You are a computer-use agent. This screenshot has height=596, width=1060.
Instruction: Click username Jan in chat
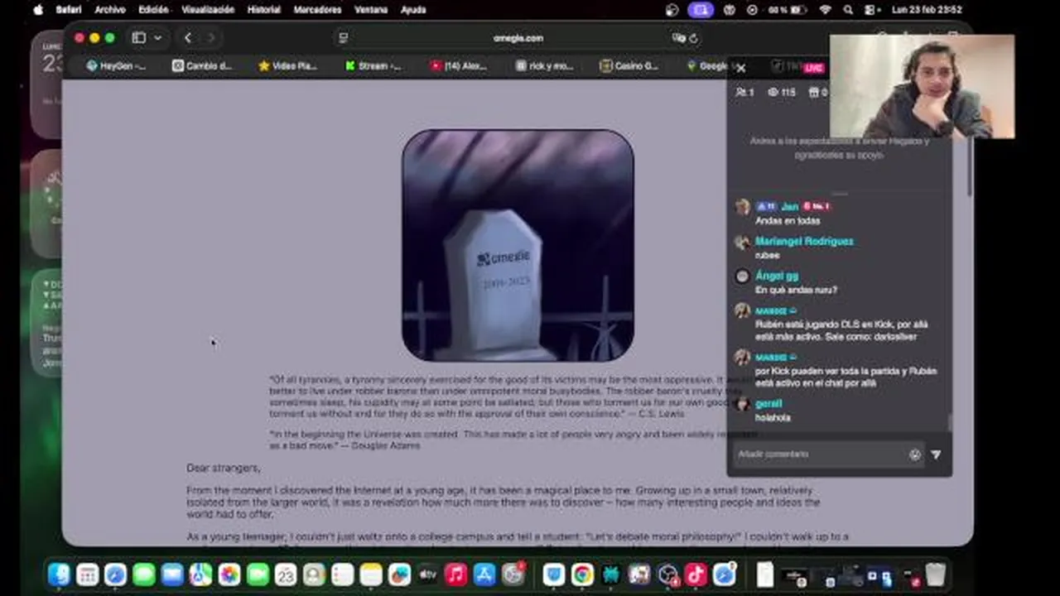(790, 207)
